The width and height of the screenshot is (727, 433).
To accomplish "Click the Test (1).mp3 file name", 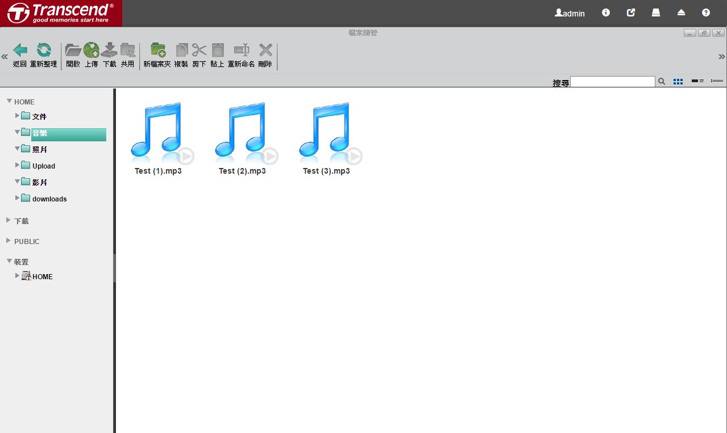I will coord(158,171).
